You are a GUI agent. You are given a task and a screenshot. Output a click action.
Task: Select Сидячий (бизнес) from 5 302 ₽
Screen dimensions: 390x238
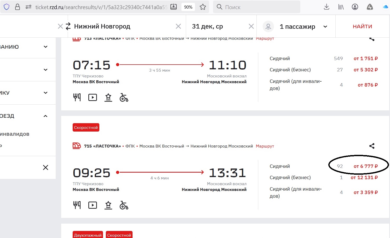[x=365, y=70]
